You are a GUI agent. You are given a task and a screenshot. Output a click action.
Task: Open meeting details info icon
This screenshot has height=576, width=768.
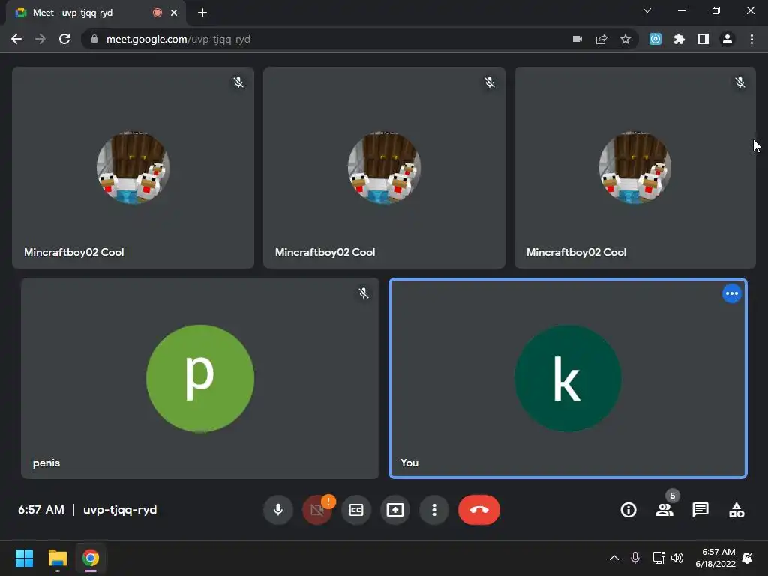(628, 510)
